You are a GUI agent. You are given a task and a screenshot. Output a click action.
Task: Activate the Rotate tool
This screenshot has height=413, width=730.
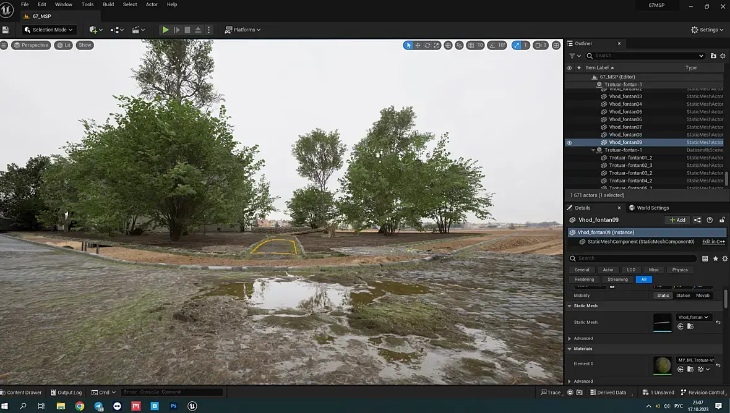click(427, 45)
